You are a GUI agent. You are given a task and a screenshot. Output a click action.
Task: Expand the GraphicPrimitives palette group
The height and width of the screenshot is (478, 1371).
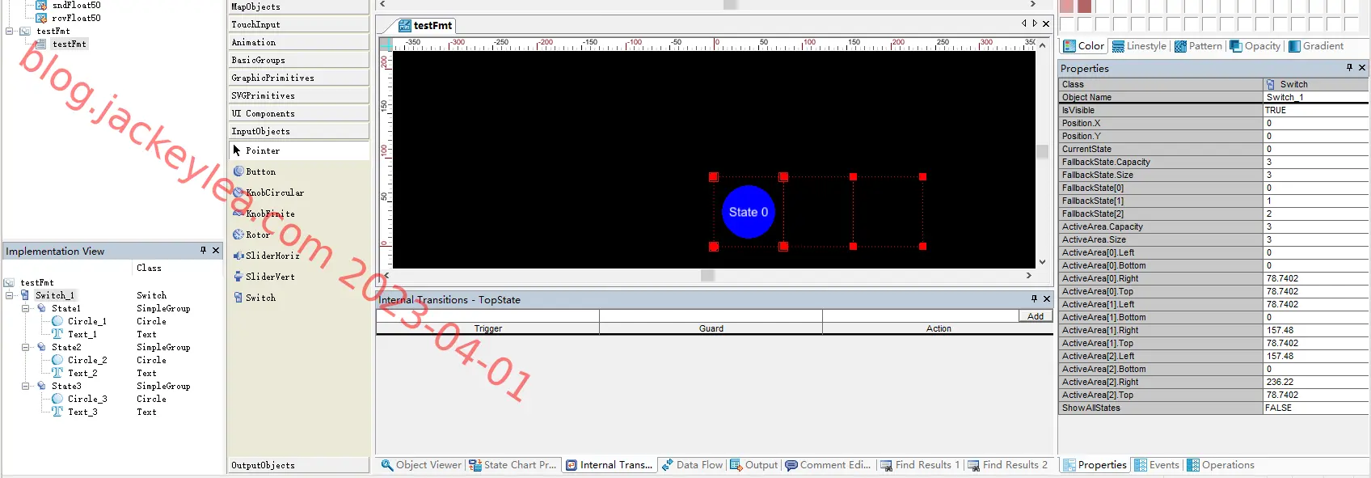click(298, 78)
